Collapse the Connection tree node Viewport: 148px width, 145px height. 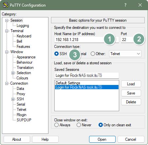click(x=7, y=83)
